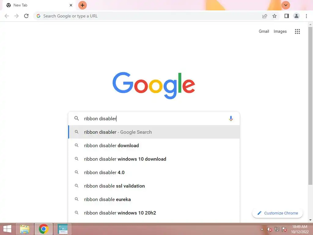Open the profile avatar icon
Screen dimensions: 313x235
(296, 16)
